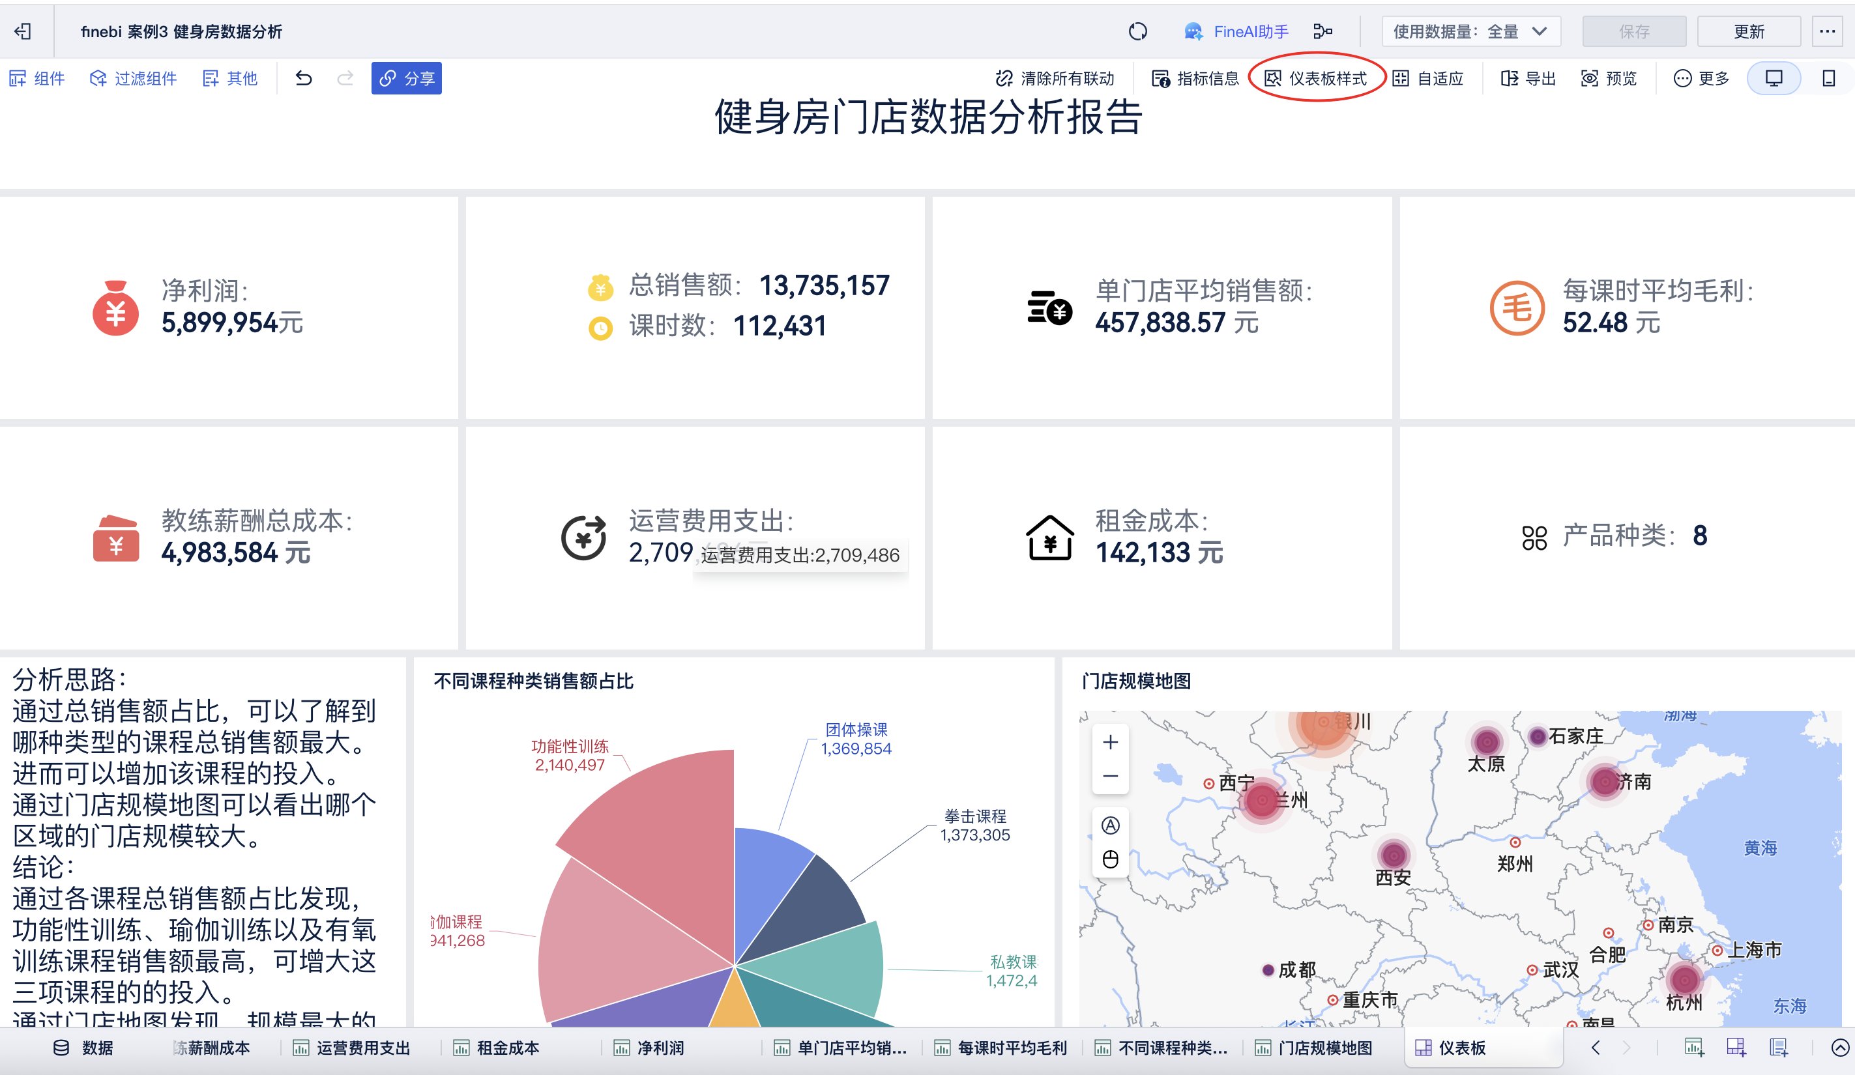The height and width of the screenshot is (1075, 1855).
Task: Click the undo arrow icon
Action: pos(303,78)
